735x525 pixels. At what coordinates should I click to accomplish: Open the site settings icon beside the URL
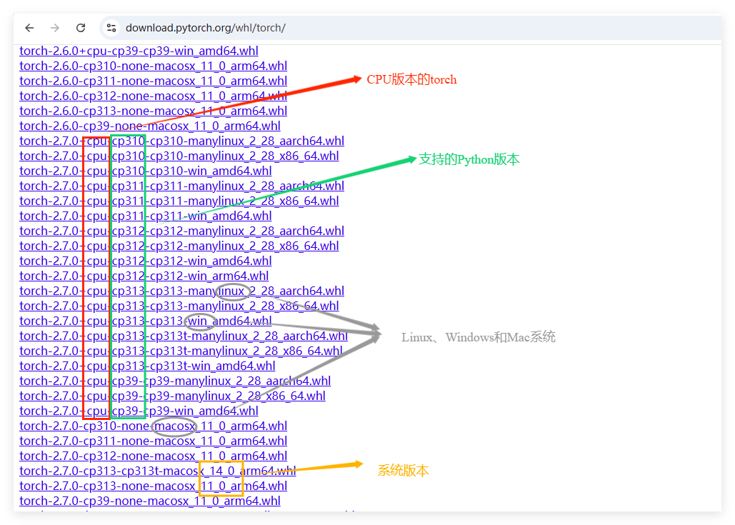click(111, 28)
